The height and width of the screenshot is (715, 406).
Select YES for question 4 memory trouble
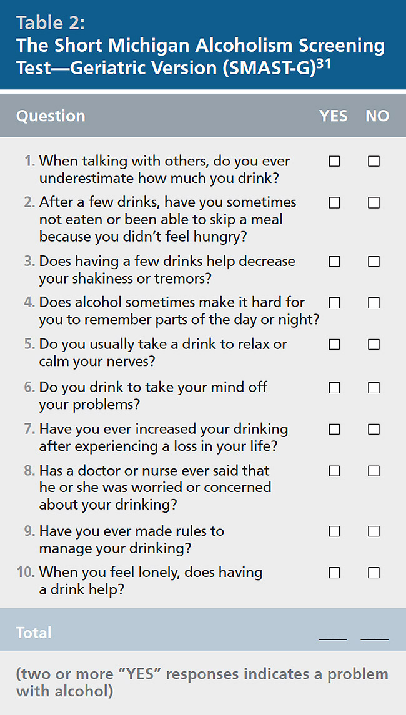pos(334,303)
